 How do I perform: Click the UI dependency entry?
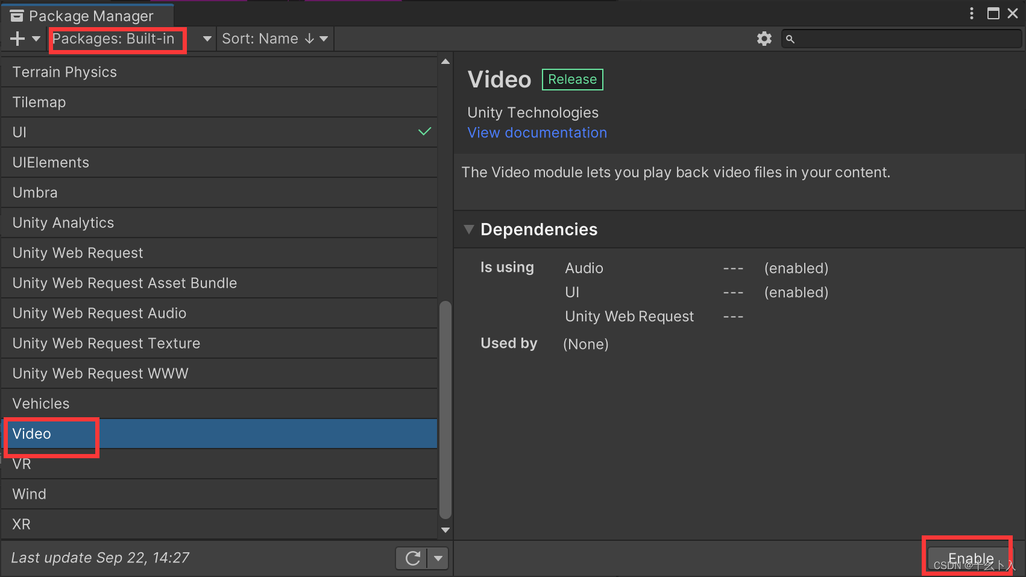click(572, 292)
